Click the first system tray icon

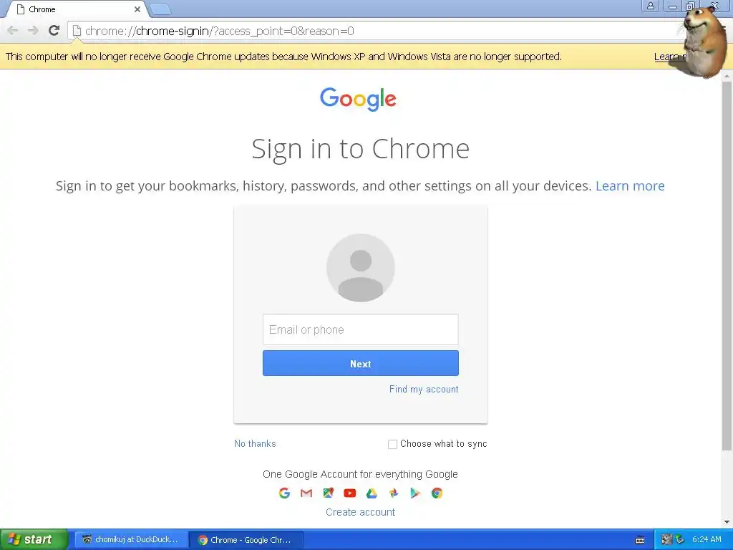tap(667, 539)
